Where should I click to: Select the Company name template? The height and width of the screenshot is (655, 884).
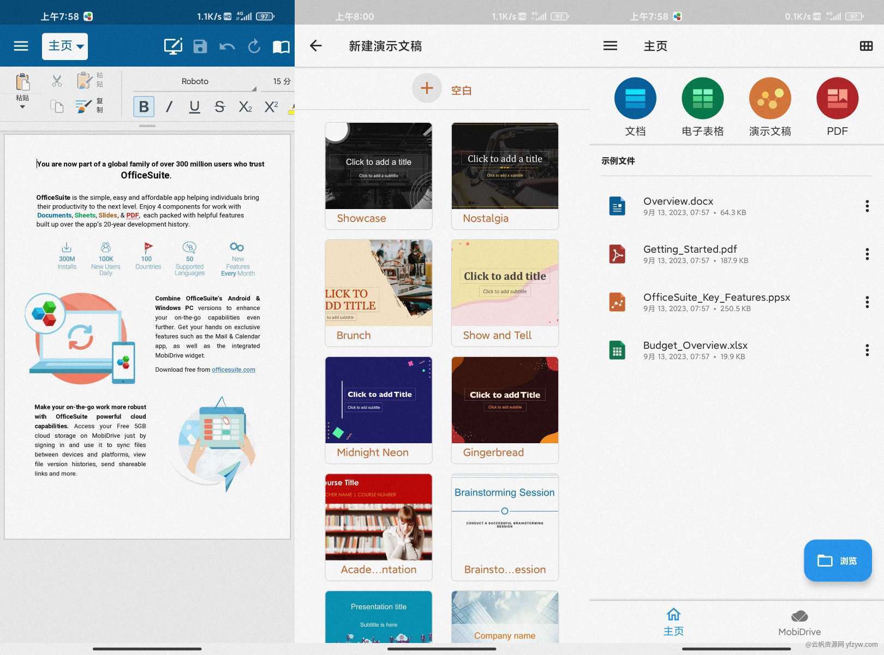coord(505,617)
